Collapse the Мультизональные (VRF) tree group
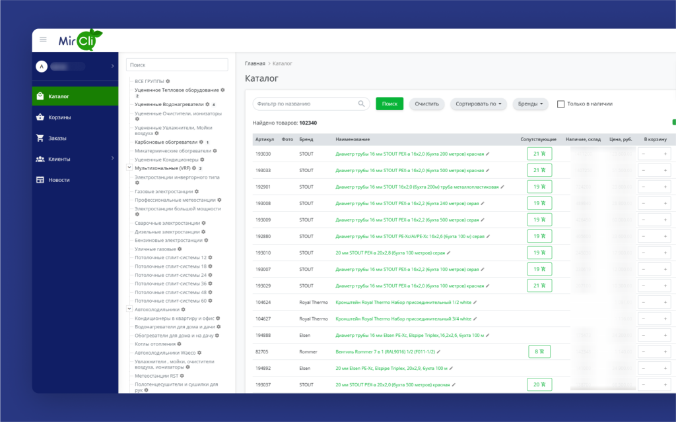Image resolution: width=676 pixels, height=422 pixels. coord(129,168)
